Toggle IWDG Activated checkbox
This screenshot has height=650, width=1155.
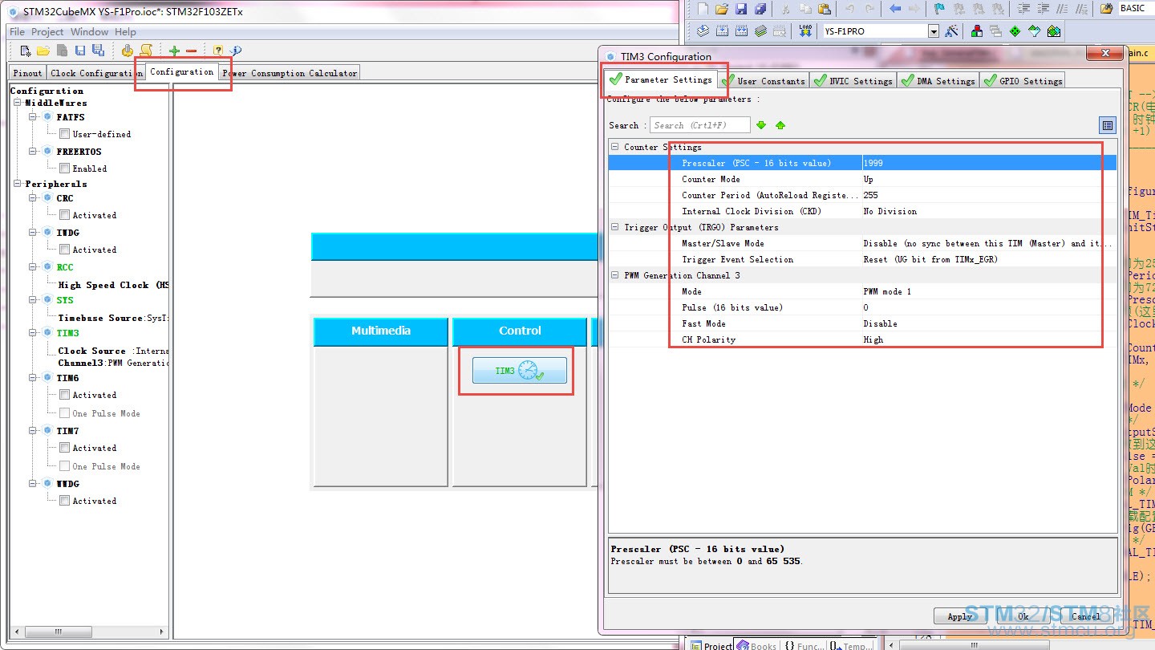click(x=65, y=250)
